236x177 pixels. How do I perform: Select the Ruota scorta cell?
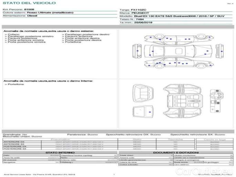[x=188, y=163]
